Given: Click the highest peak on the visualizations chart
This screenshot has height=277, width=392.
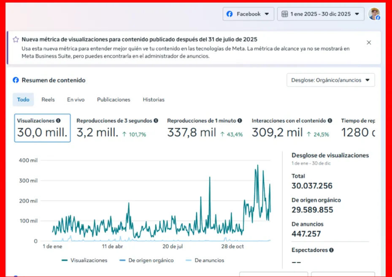Looking at the screenshot, I should point(257,166).
